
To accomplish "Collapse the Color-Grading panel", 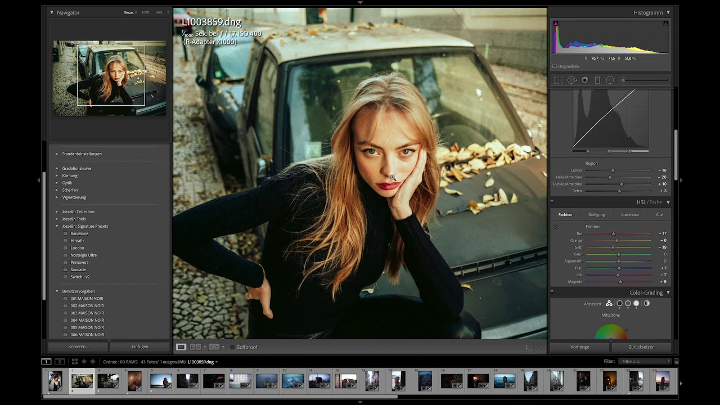I will pyautogui.click(x=668, y=292).
